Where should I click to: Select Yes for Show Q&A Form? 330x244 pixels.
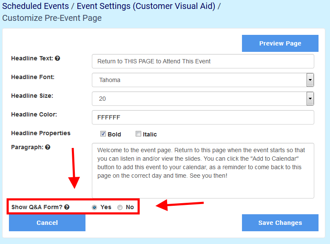click(x=94, y=207)
